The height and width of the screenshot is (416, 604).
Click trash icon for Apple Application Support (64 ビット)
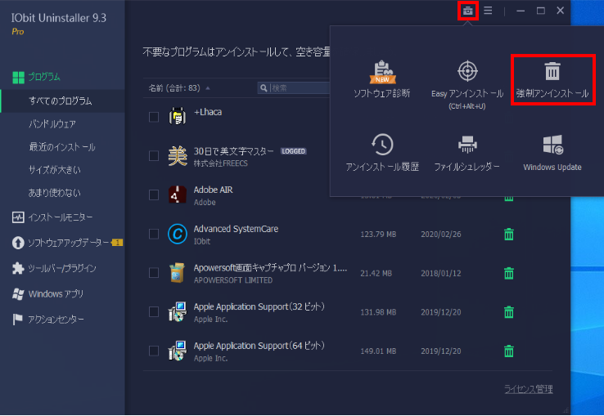point(509,351)
